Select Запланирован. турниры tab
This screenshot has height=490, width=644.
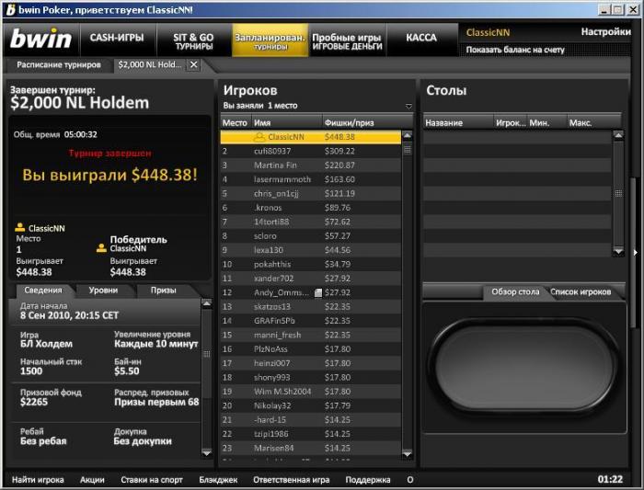pos(270,41)
